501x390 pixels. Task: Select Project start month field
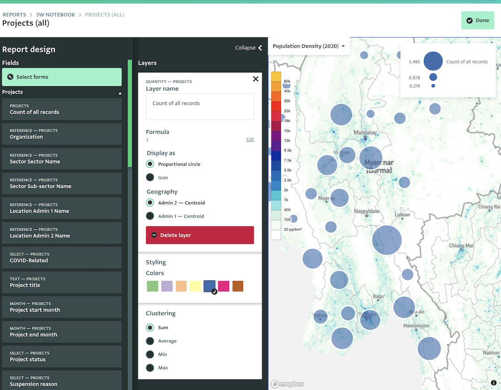click(x=62, y=307)
